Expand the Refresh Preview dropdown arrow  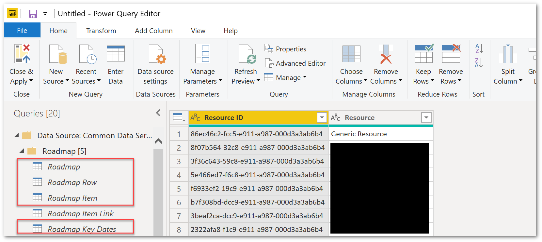258,81
